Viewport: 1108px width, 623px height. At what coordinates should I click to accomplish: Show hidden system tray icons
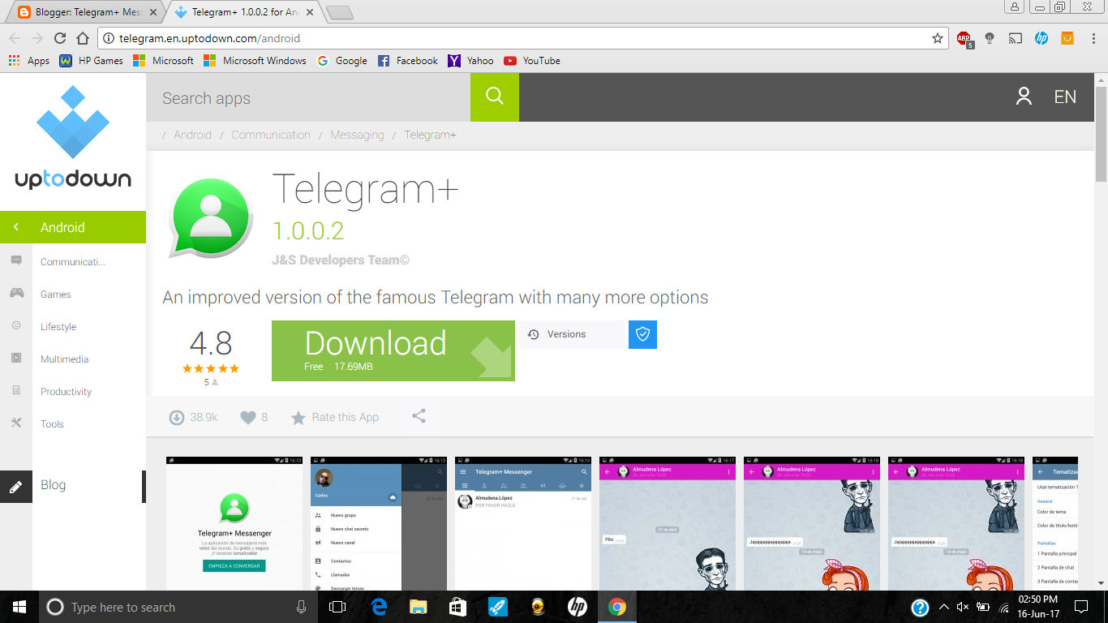click(x=943, y=607)
